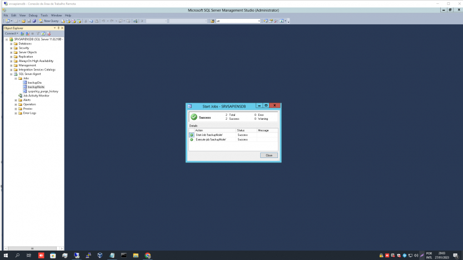Screen dimensions: 463x260
Task: Select the backupNoite job
Action: pyautogui.click(x=36, y=87)
